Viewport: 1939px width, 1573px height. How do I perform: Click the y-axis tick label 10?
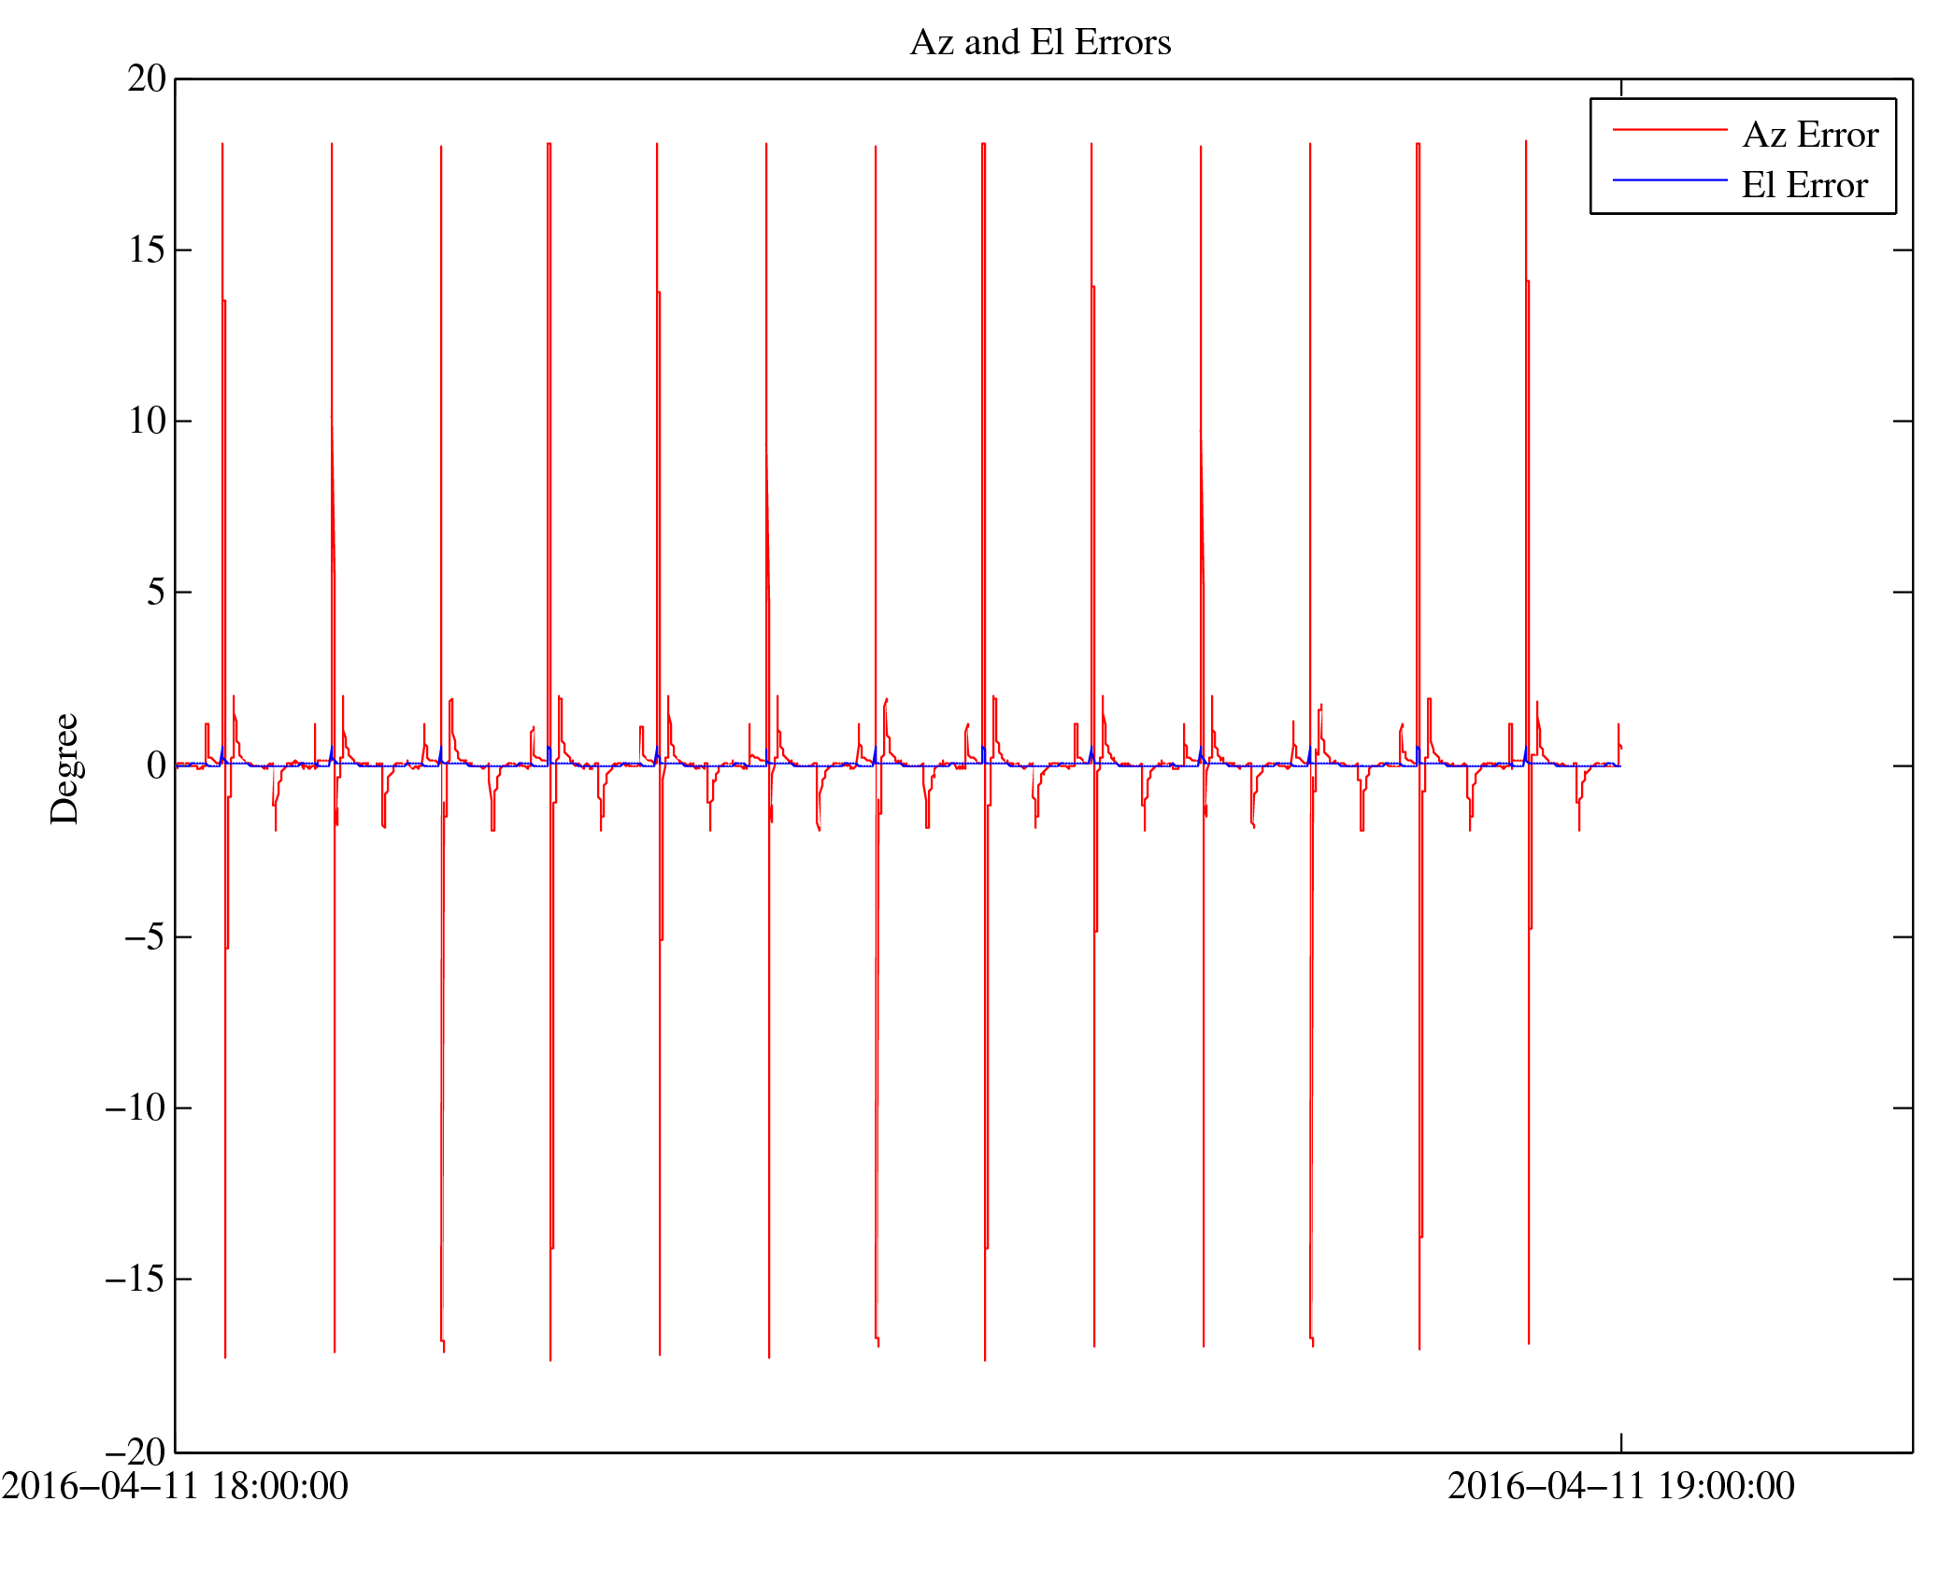tap(147, 422)
